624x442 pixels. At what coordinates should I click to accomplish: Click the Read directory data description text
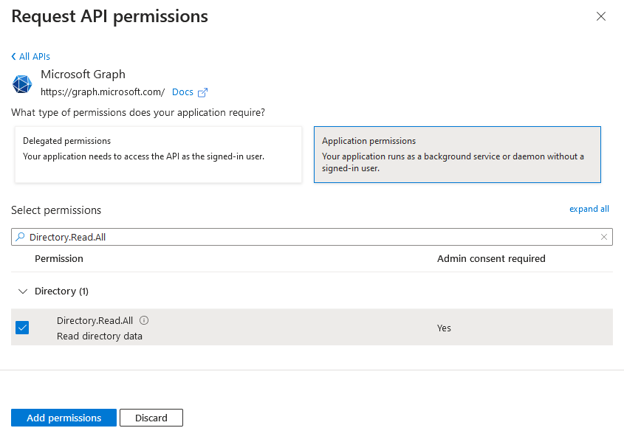tap(100, 336)
